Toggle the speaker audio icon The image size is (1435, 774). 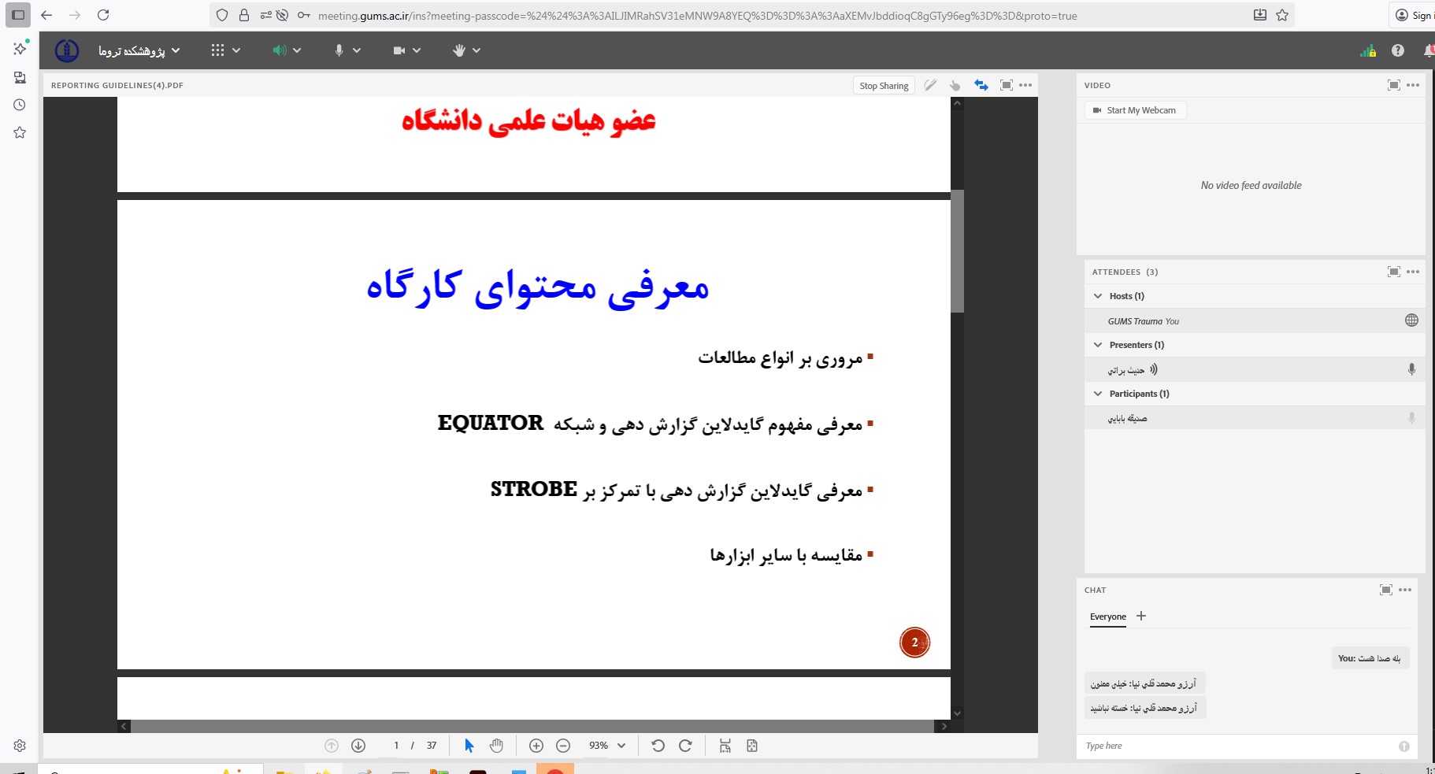[279, 50]
